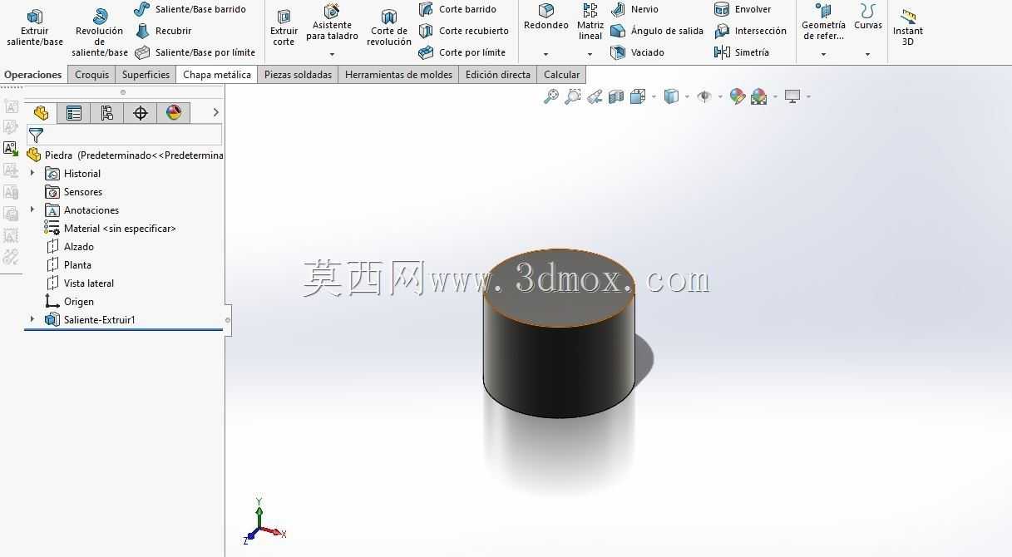Select the Alzado plane
This screenshot has width=1012, height=557.
69,247
